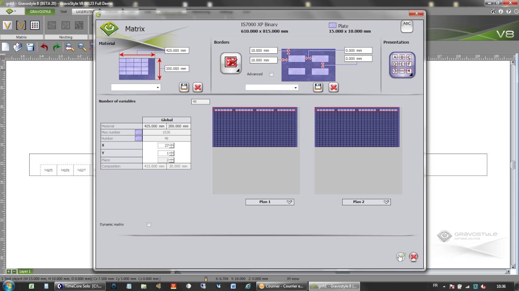This screenshot has width=519, height=291.
Task: Zoom to previous view magnifier icon
Action: coord(70,47)
